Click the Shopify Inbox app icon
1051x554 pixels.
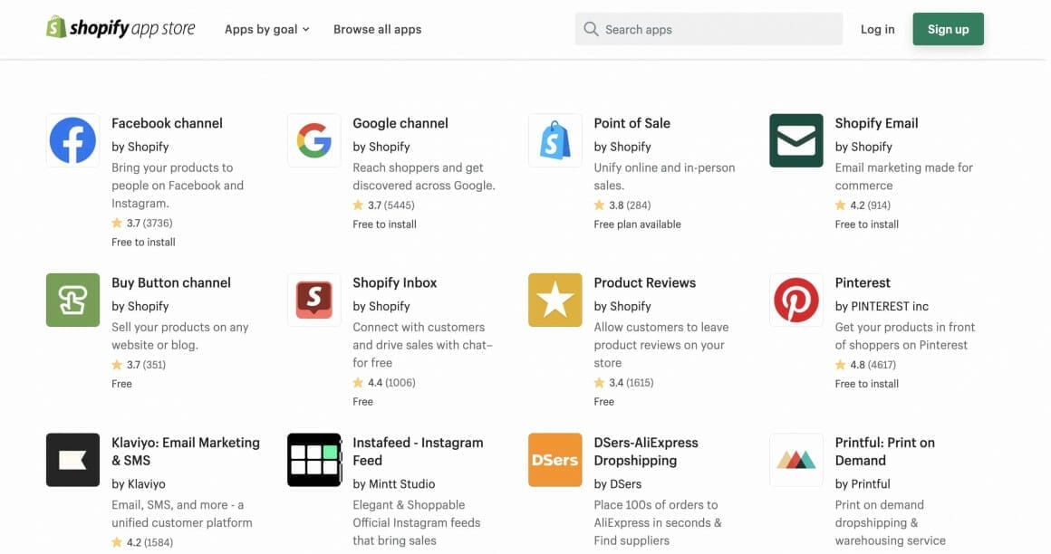314,300
